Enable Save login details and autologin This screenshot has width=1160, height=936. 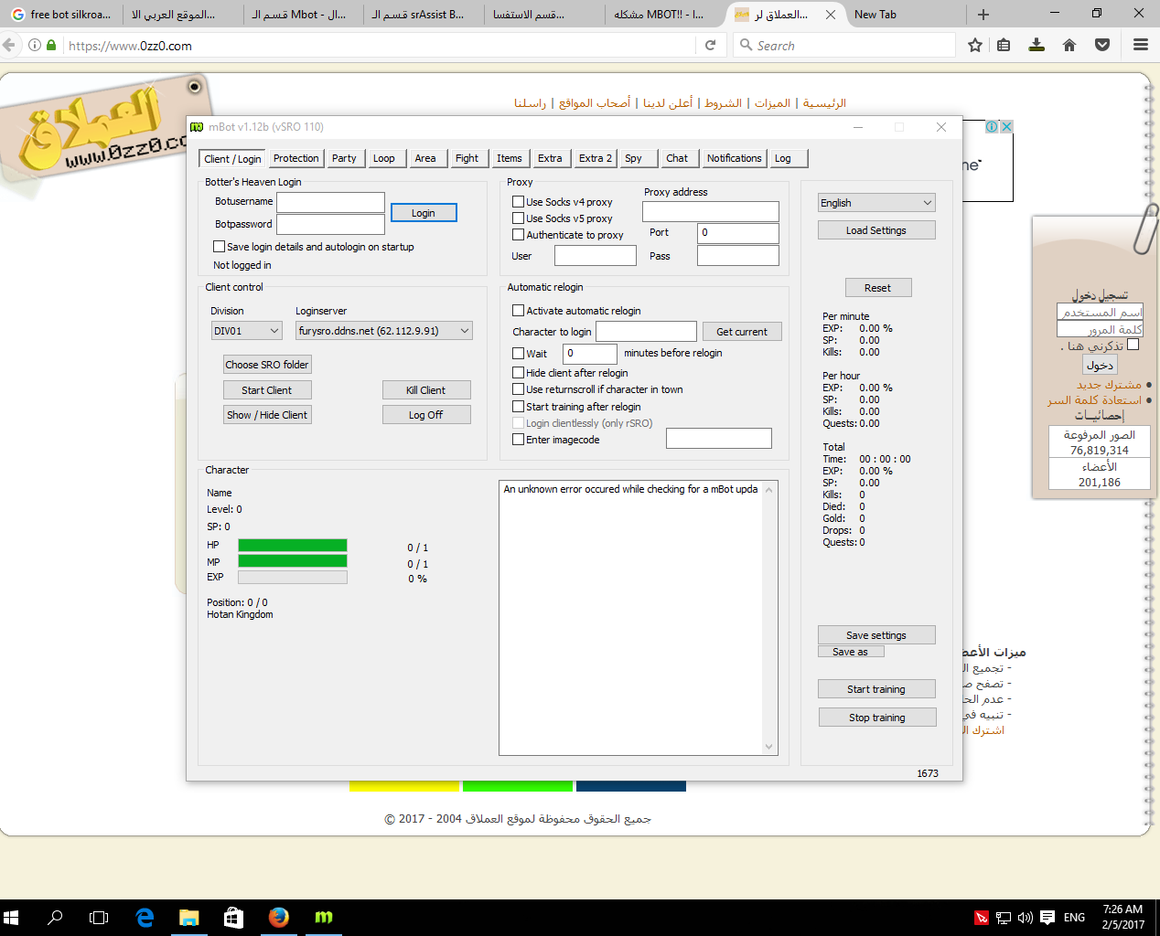220,247
